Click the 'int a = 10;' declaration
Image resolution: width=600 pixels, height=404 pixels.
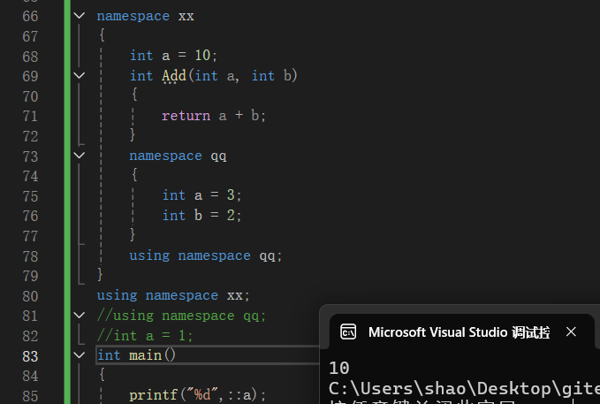pos(173,56)
